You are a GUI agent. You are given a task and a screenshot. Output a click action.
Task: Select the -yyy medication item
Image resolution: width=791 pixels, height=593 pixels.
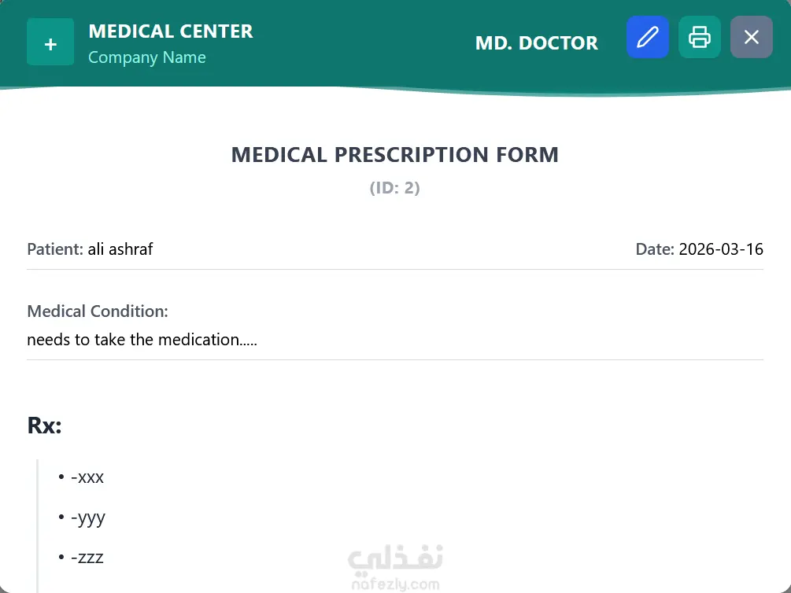click(x=87, y=518)
